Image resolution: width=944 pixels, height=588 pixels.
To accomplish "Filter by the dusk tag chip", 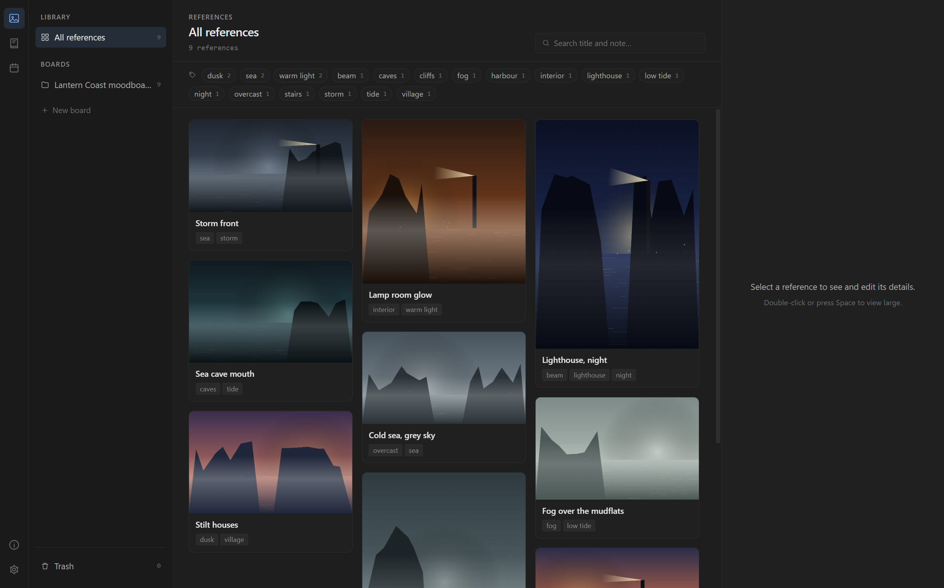I will [219, 75].
